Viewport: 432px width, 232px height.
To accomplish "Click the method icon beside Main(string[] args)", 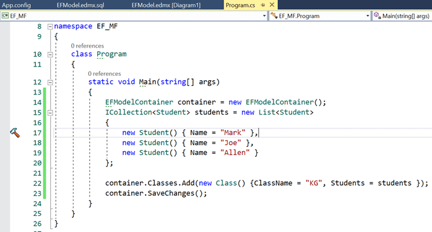I will coord(377,15).
